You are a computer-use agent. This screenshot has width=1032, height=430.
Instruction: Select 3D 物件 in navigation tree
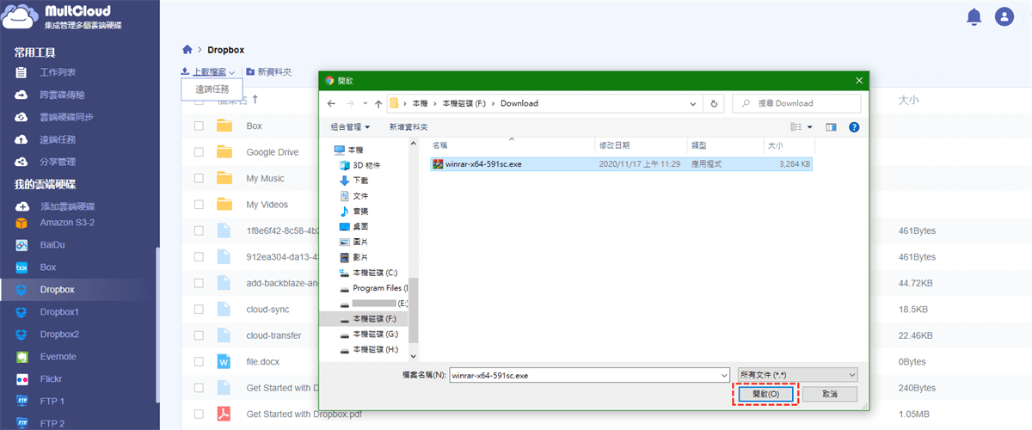pos(366,165)
